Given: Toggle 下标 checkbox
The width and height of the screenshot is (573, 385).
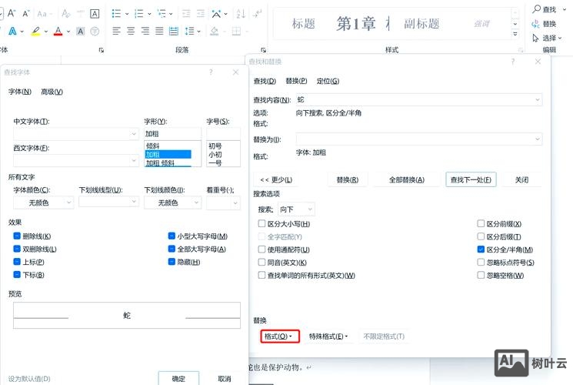Looking at the screenshot, I should click(x=17, y=274).
